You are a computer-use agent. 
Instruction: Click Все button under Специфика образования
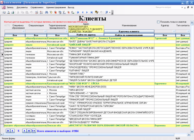(15, 35)
